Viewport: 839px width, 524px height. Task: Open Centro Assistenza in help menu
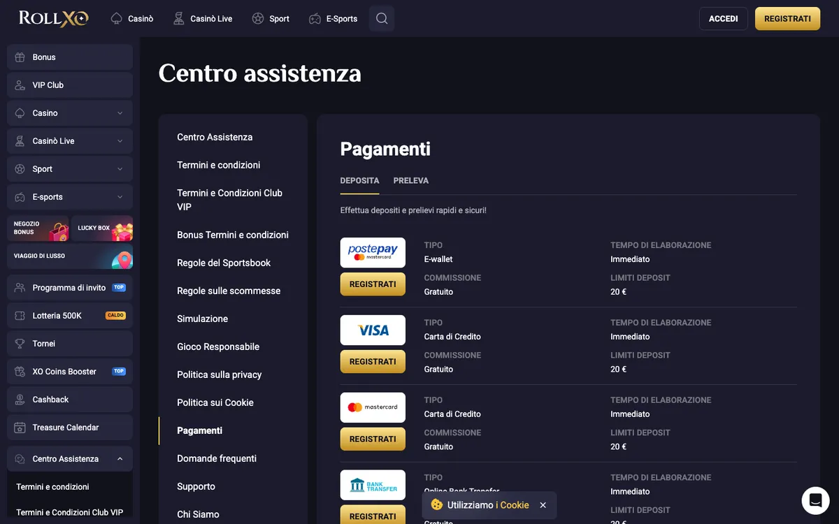(215, 137)
